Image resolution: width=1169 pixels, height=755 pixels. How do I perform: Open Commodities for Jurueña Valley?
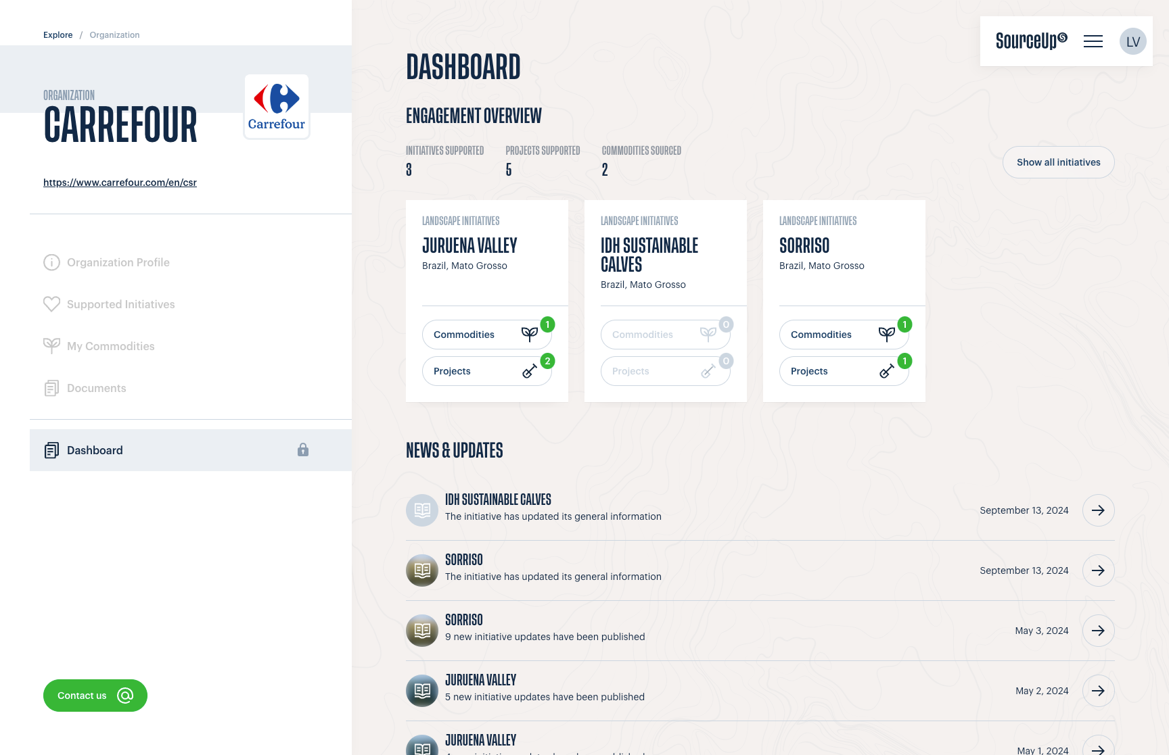click(x=487, y=335)
